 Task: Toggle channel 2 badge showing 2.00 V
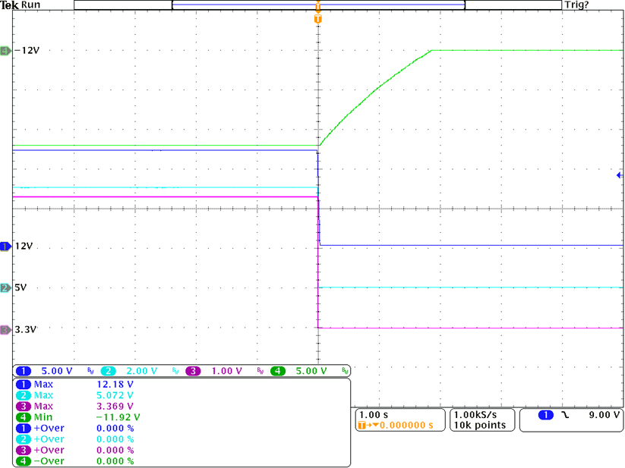[x=108, y=371]
